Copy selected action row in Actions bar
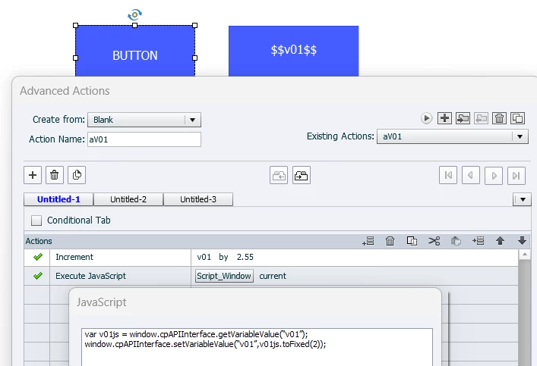Image resolution: width=537 pixels, height=366 pixels. 412,241
